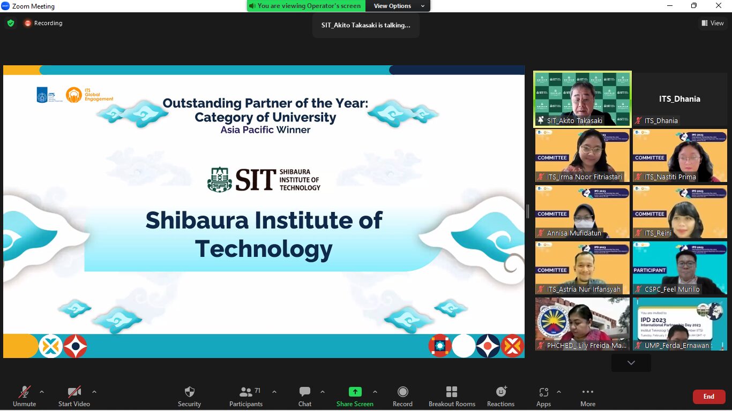
Task: Open the View layout menu
Action: (x=712, y=23)
